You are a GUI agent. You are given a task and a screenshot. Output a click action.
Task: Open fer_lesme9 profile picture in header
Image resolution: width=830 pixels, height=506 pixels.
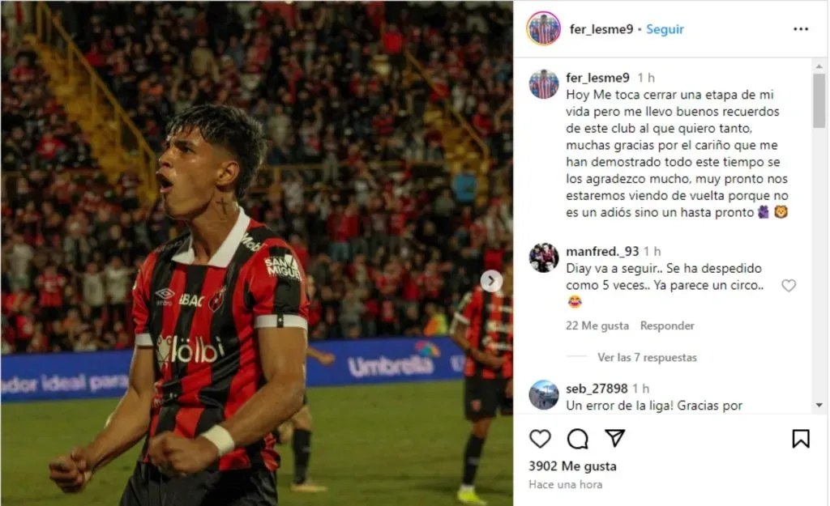pyautogui.click(x=544, y=28)
